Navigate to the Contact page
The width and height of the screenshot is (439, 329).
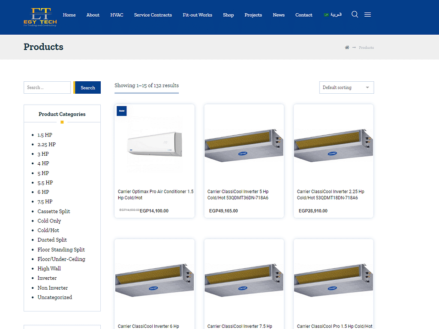tap(304, 15)
